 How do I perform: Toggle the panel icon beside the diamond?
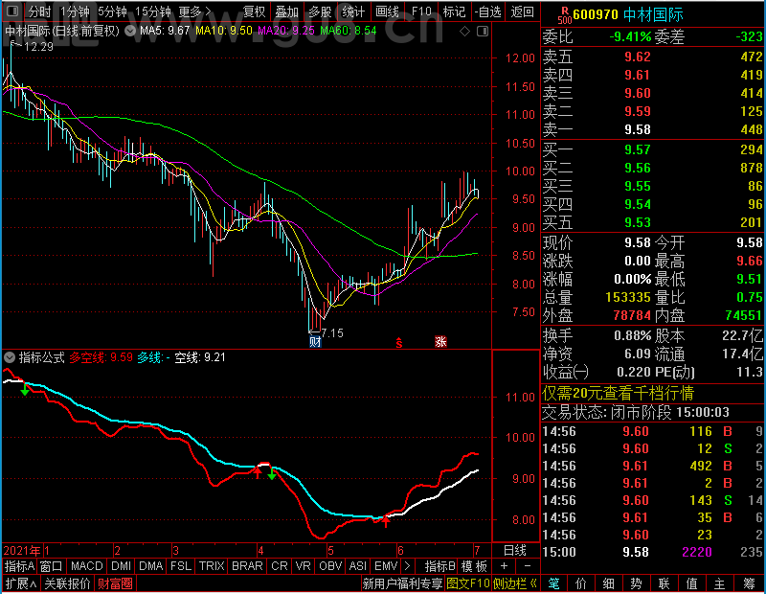tap(483, 32)
